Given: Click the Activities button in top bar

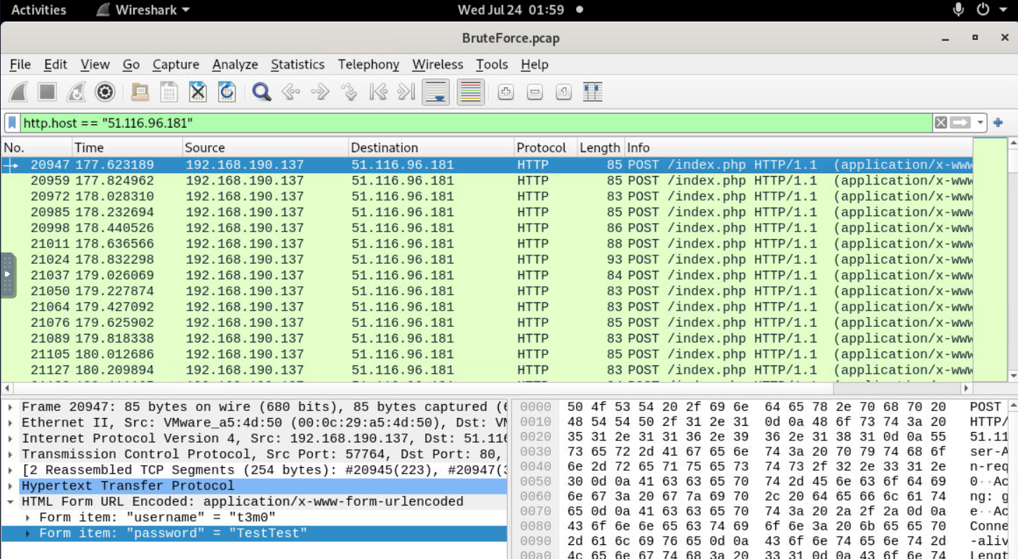Looking at the screenshot, I should (x=39, y=10).
